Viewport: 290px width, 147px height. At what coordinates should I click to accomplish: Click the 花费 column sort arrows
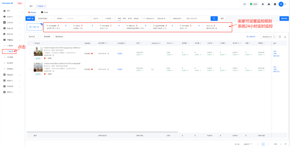pyautogui.click(x=141, y=43)
